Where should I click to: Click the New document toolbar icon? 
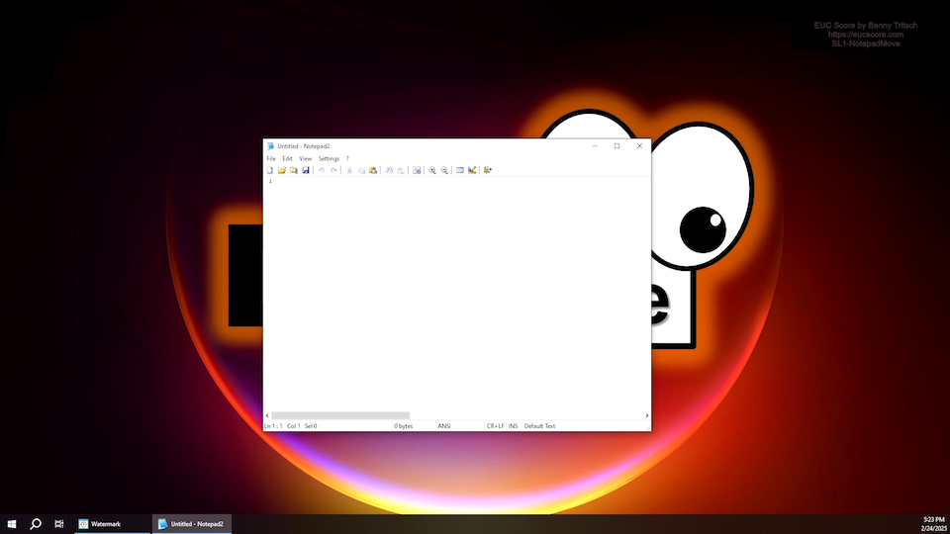pos(270,170)
